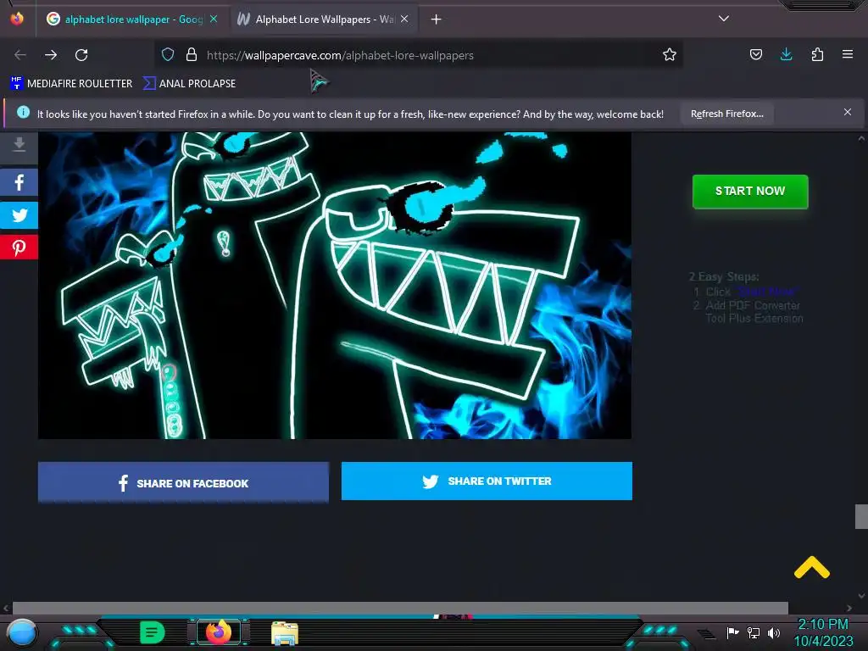Click the SHARE ON FACEBOOK button
The width and height of the screenshot is (868, 651).
183,482
